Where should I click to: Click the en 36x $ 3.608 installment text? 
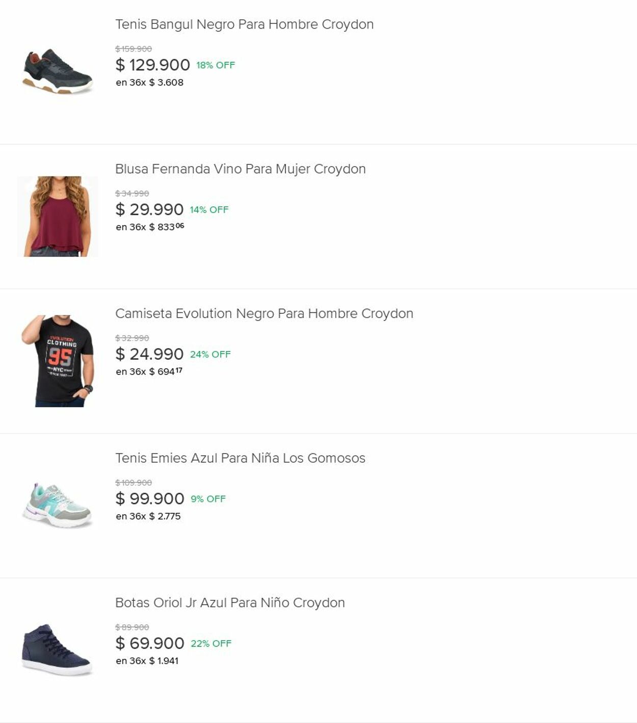coord(149,83)
